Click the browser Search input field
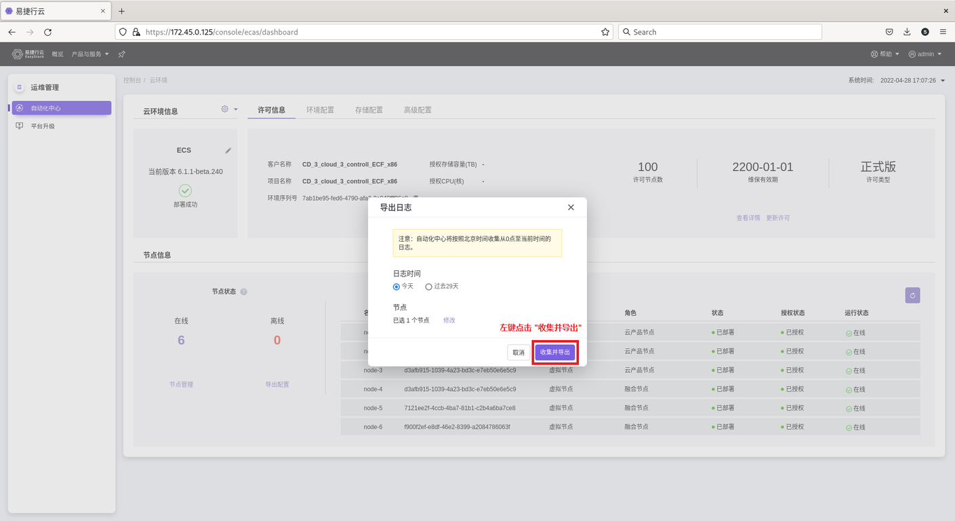This screenshot has height=521, width=955. (x=718, y=32)
